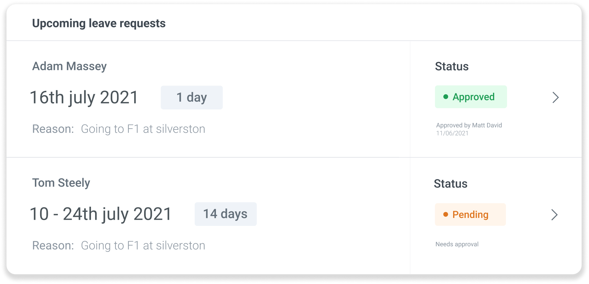Click the Status header on Adam's request
Viewport: 589px width, 284px height.
452,66
